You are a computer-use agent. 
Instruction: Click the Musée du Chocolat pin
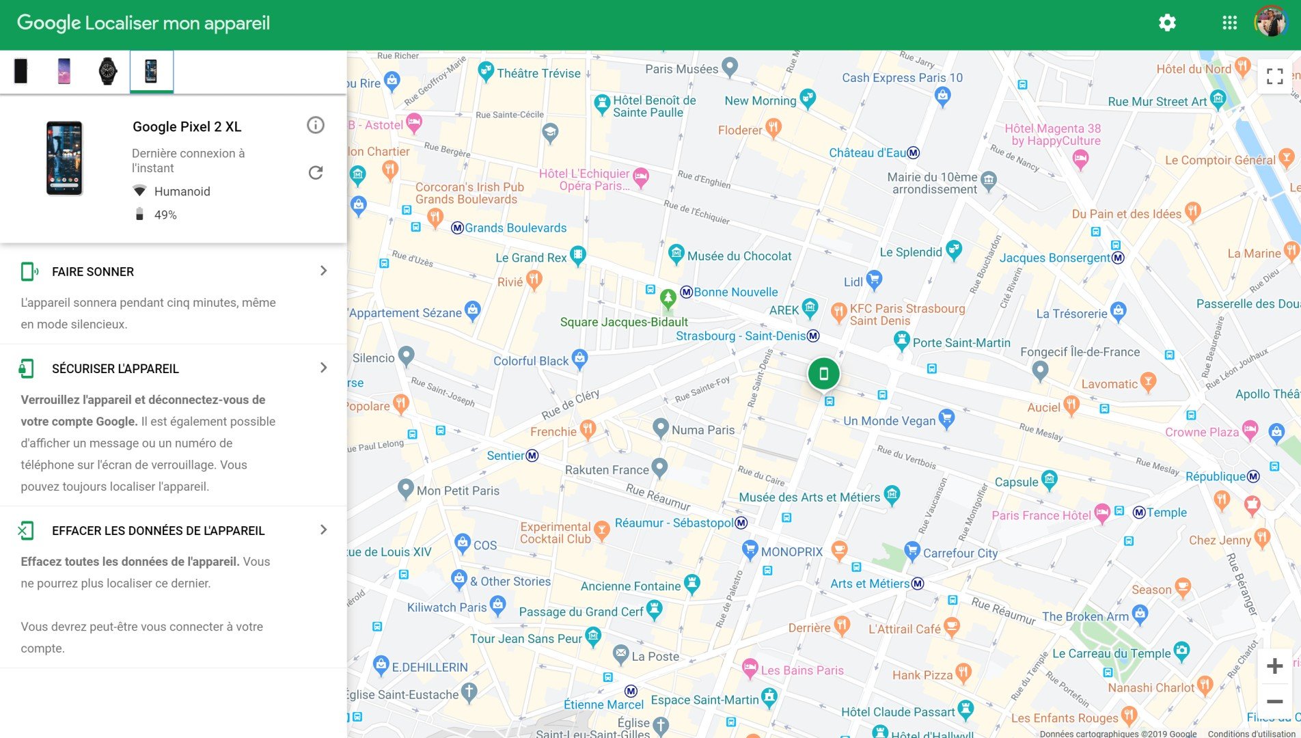tap(676, 254)
